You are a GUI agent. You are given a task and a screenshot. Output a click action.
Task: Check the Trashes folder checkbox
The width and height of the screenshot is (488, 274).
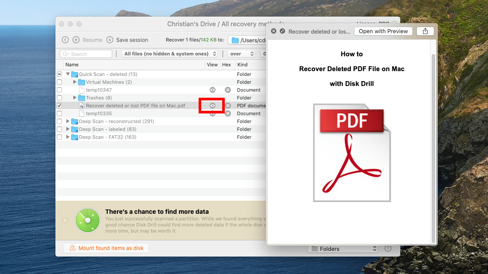59,98
